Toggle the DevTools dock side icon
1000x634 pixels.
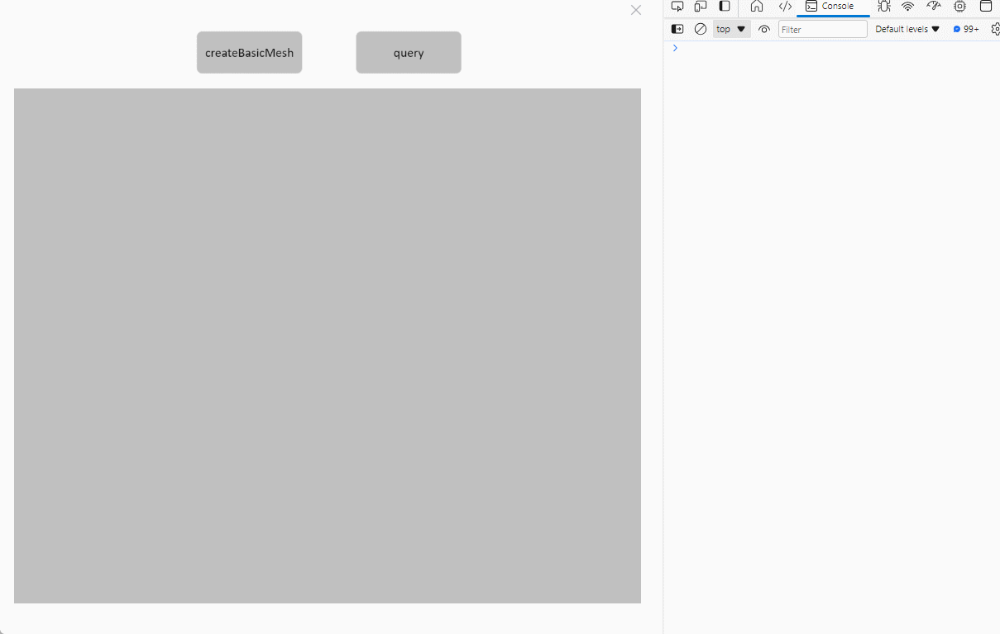[725, 7]
